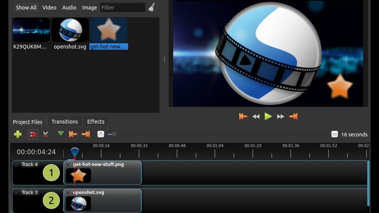
Task: Toggle the red magnet snapping tool
Action: click(x=33, y=134)
